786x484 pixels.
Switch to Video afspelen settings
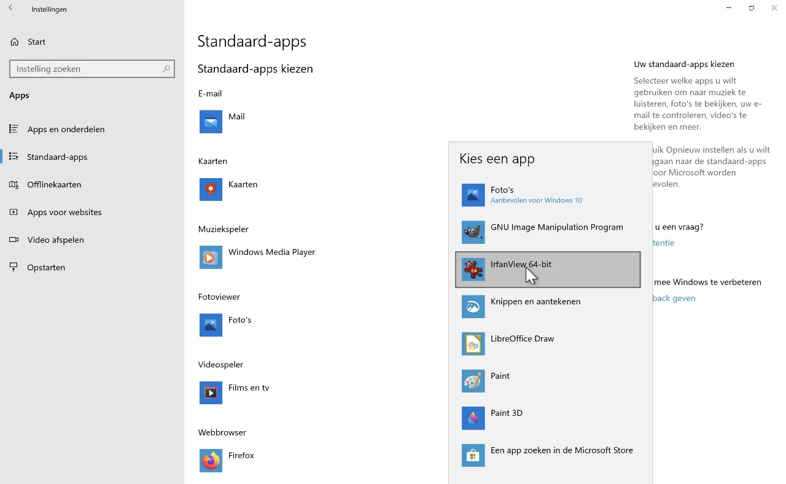click(x=92, y=240)
